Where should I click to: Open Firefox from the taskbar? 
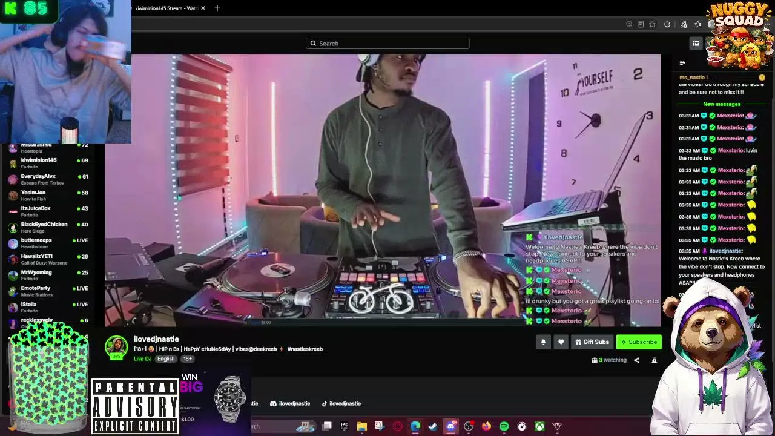(x=486, y=427)
